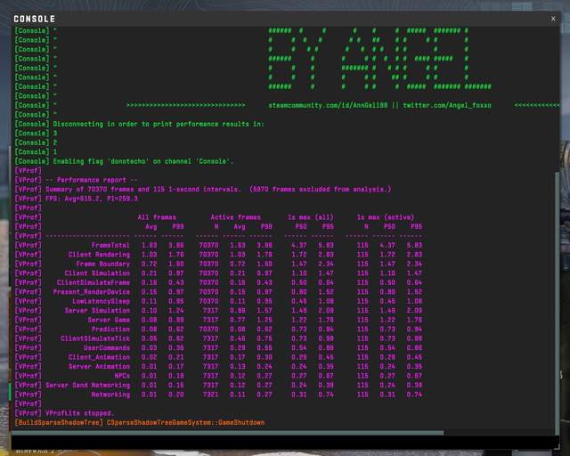Screen dimensions: 570x456
Task: Click the 'FrameTotal' row label
Action: [110, 245]
